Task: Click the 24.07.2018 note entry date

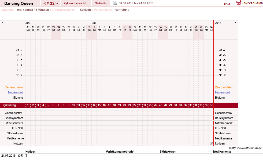Action: pos(8,156)
